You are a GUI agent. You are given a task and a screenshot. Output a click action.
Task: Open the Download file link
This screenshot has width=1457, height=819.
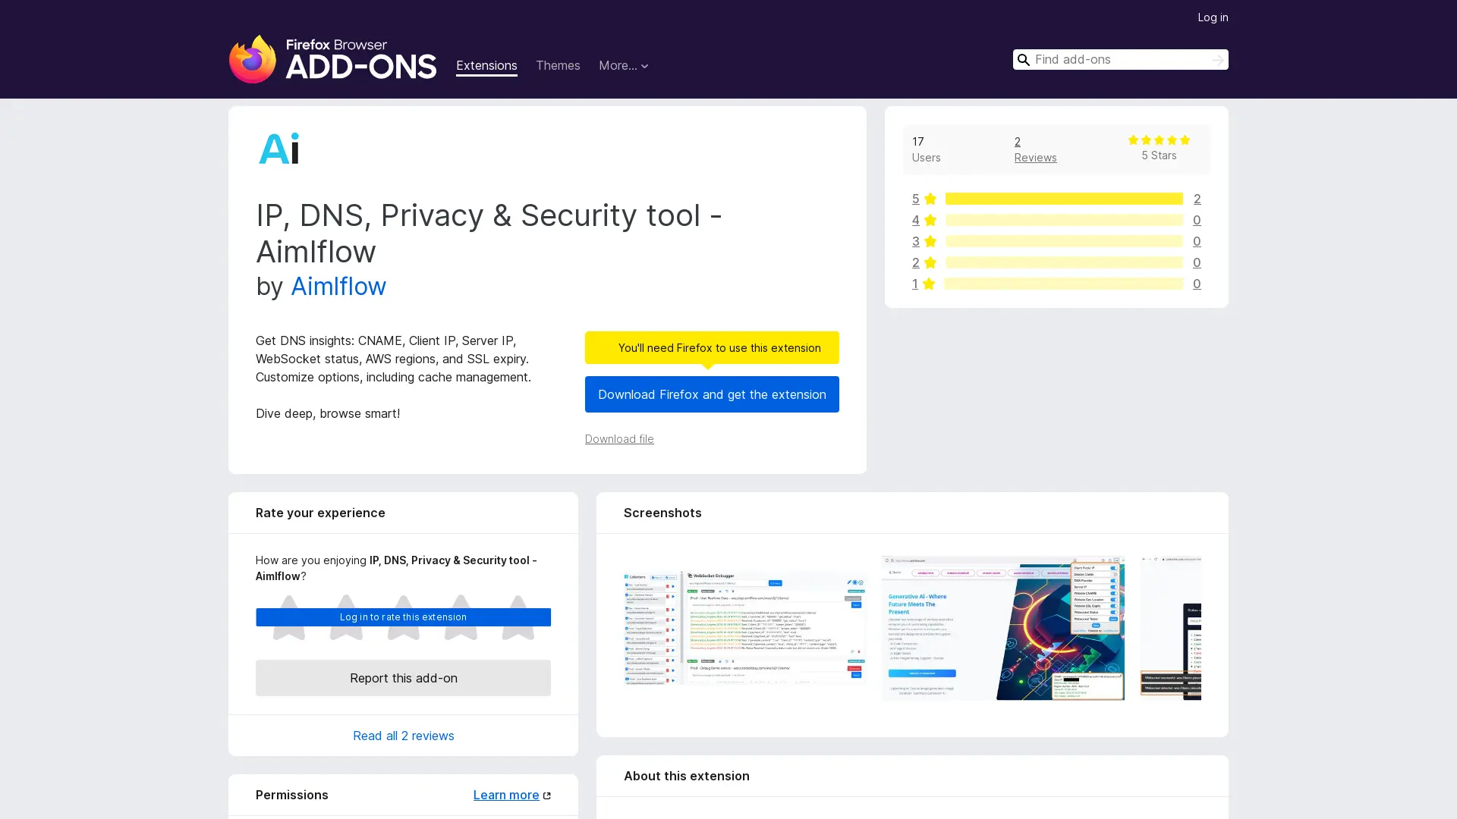click(619, 439)
